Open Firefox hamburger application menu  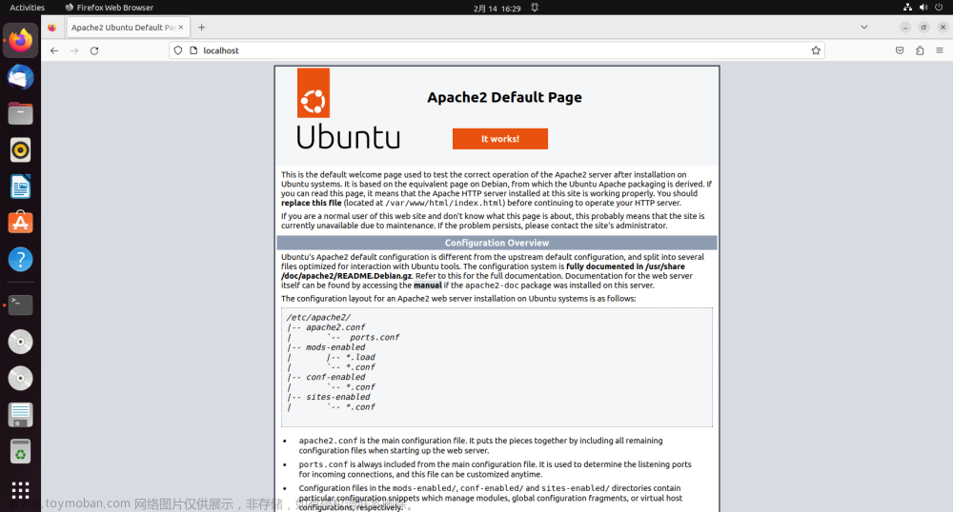[x=940, y=50]
